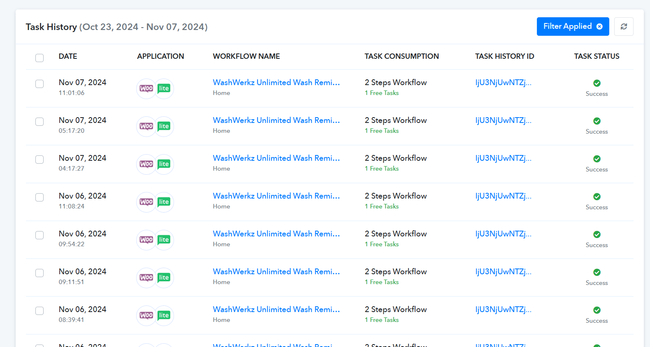Screen dimensions: 650x347
Task: Click lite app icon in 09:54:22 row
Action: pos(164,240)
